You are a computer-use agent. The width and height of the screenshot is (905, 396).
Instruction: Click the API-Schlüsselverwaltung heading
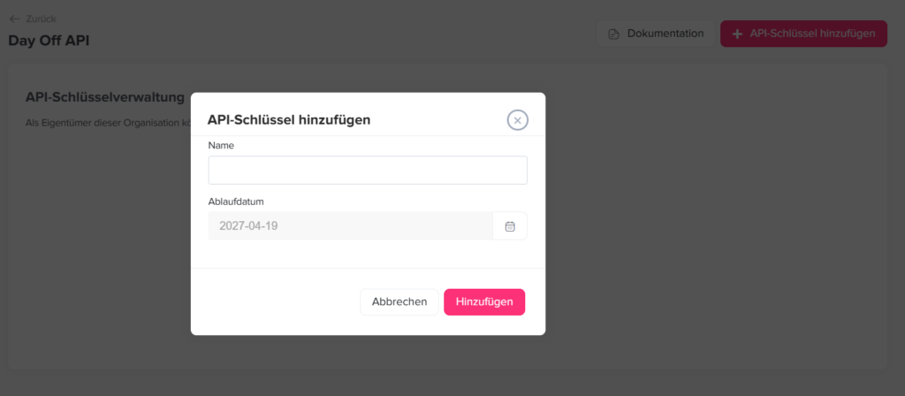[105, 97]
